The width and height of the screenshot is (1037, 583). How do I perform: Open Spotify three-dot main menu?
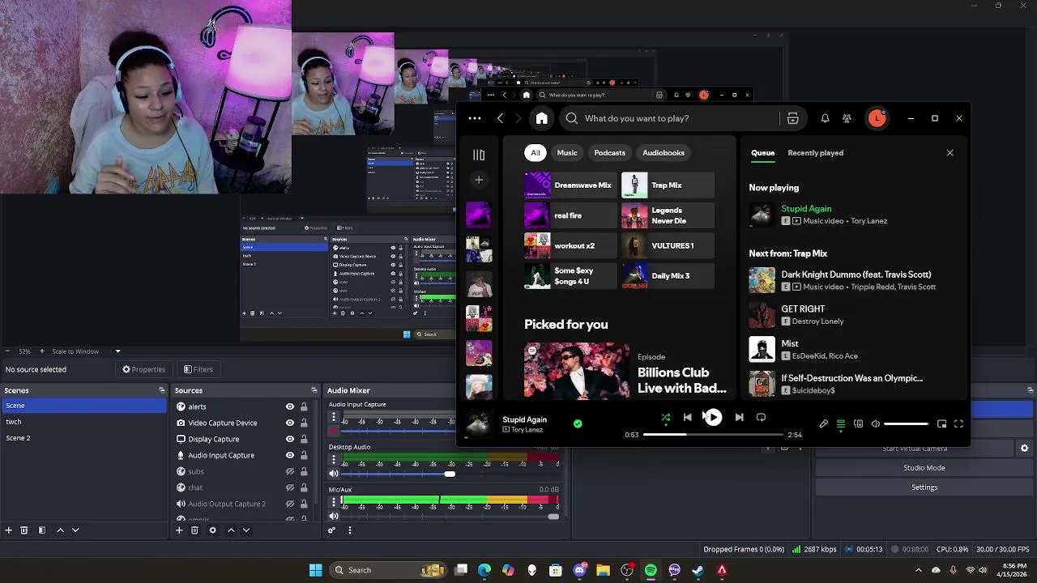[475, 118]
